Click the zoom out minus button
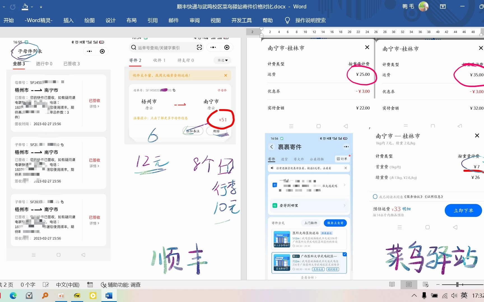 coord(438,285)
